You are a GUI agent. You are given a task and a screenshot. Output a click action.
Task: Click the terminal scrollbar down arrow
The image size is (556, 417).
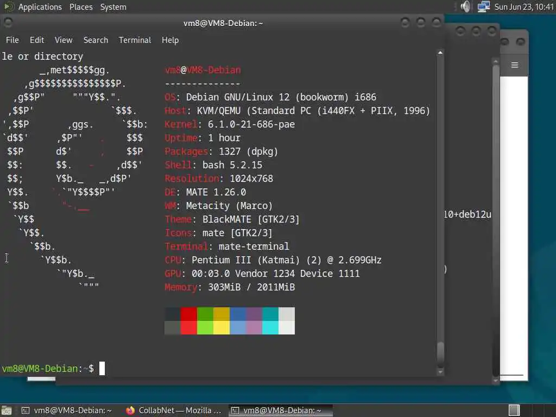pyautogui.click(x=440, y=372)
